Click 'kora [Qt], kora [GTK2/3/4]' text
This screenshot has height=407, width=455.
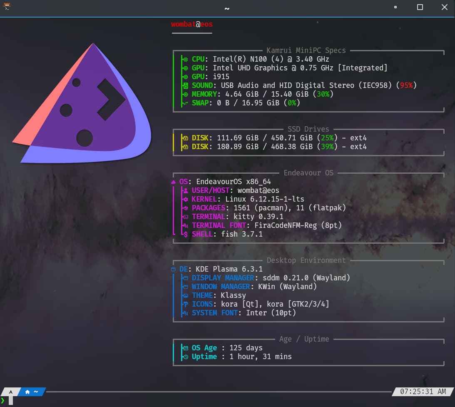point(275,304)
